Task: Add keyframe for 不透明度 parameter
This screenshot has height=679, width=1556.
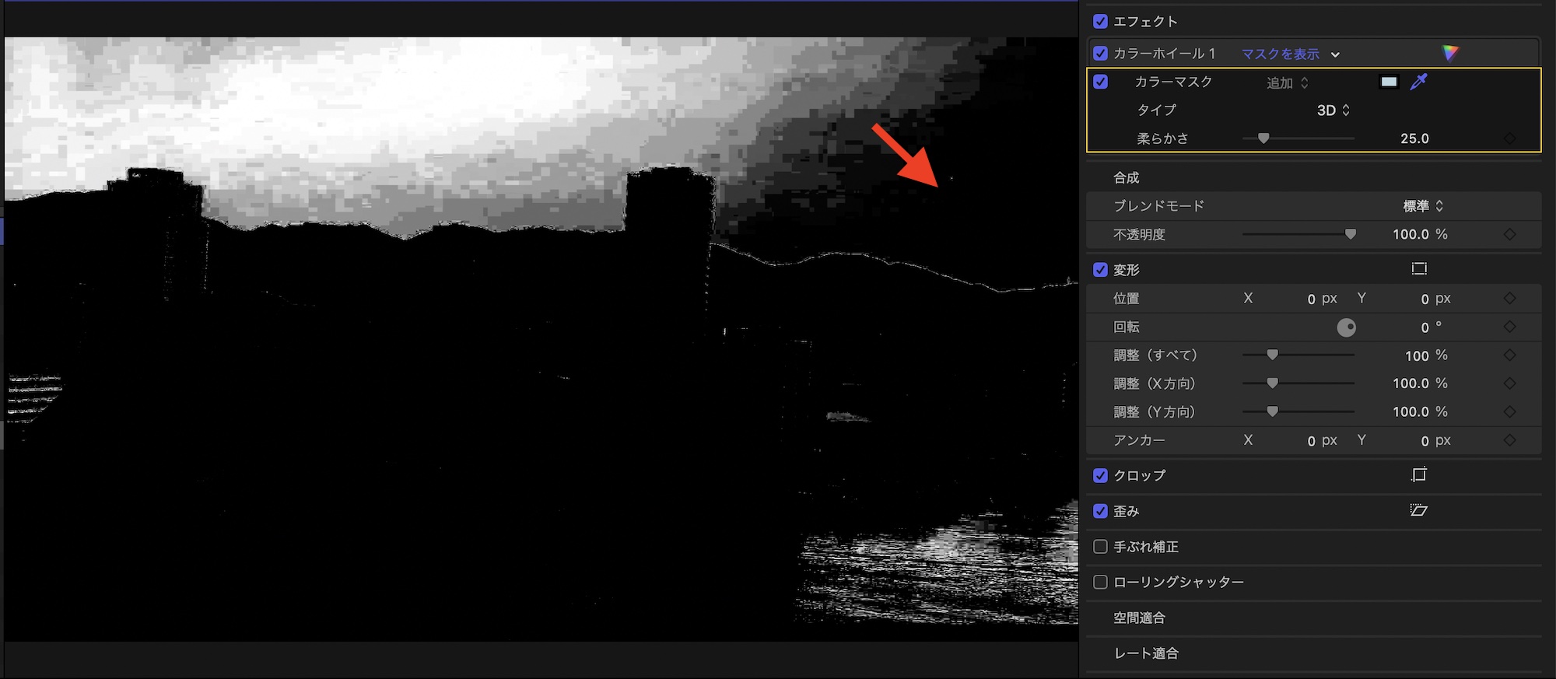Action: click(1509, 234)
